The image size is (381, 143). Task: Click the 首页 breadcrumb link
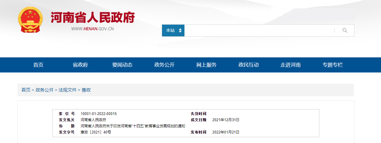pos(26,90)
